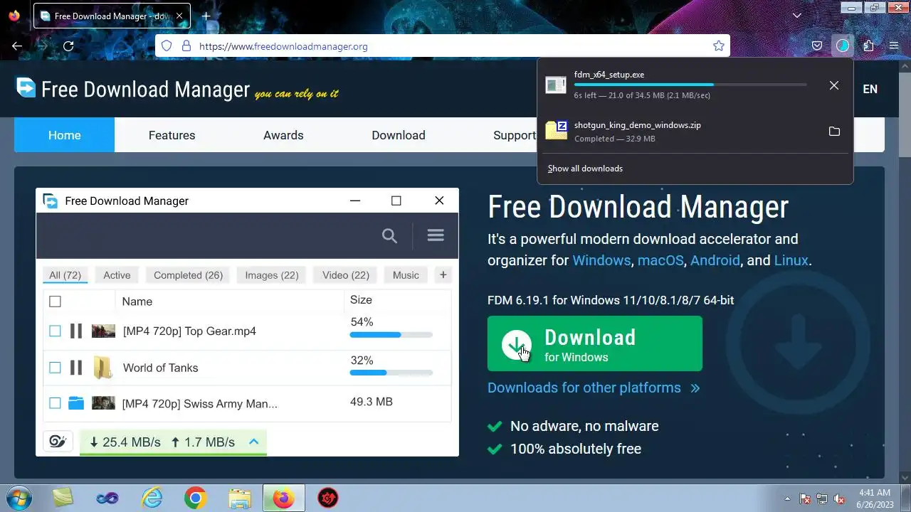
Task: Check the Swiss Army Man row checkbox
Action: (55, 403)
